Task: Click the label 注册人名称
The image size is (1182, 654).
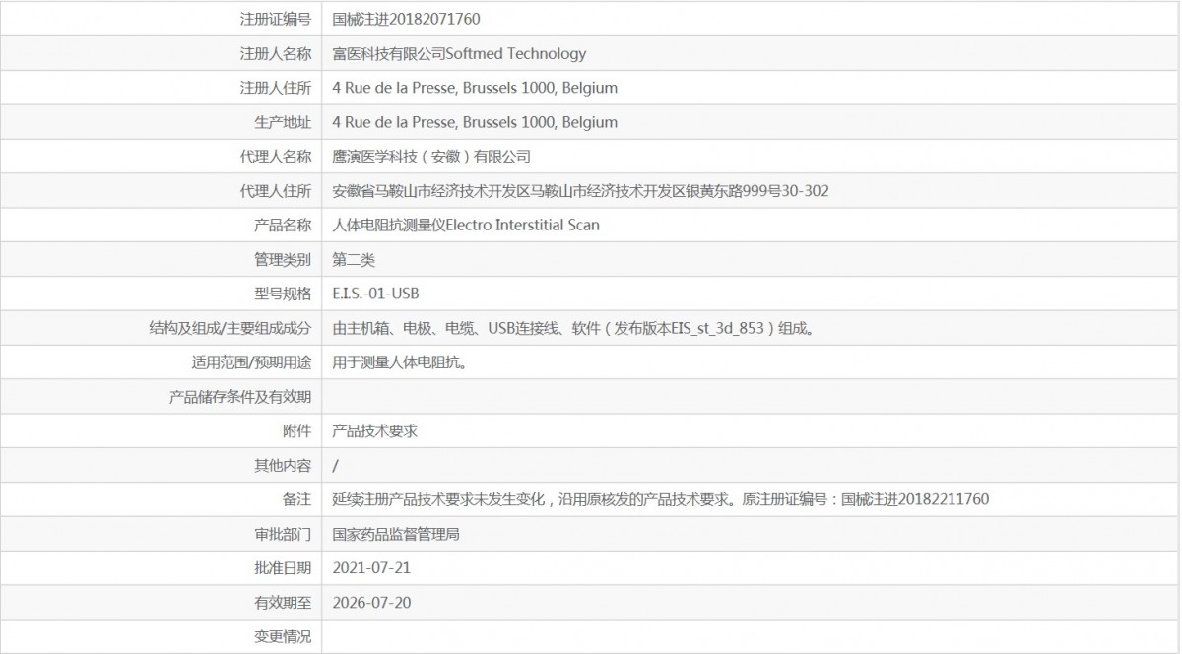Action: point(276,53)
